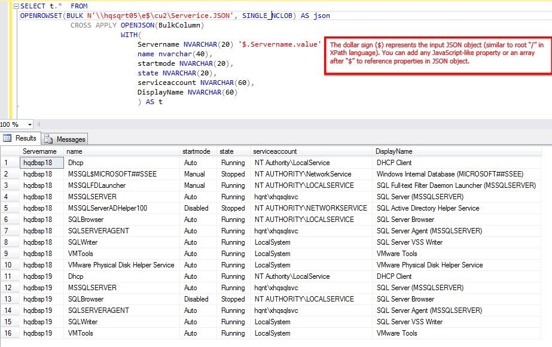Click VMTools cell in row 9
The height and width of the screenshot is (347, 552).
pyautogui.click(x=121, y=253)
